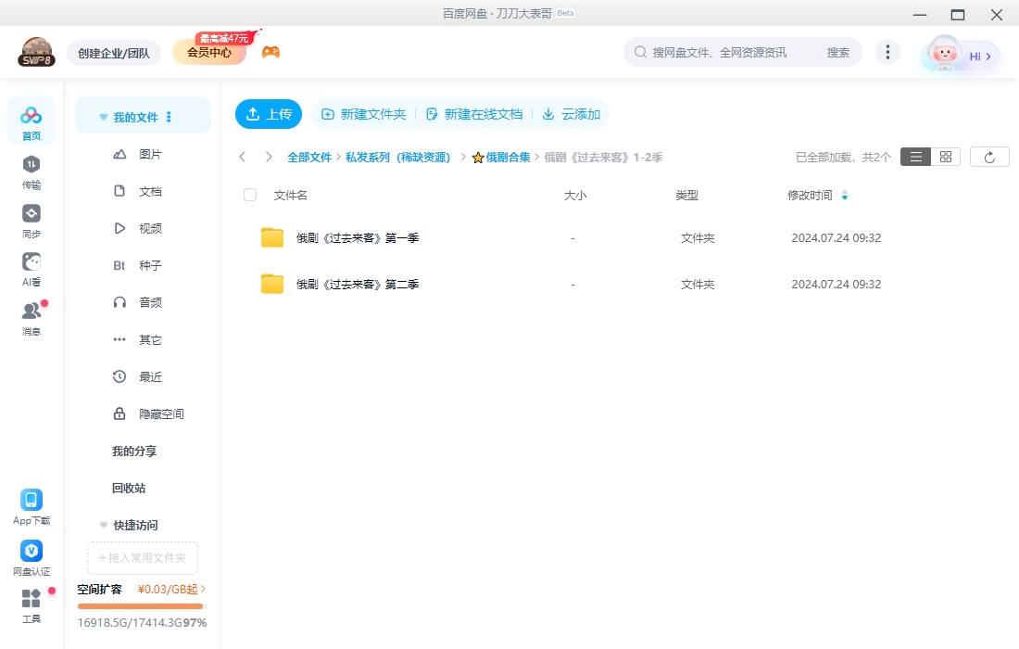The height and width of the screenshot is (649, 1019).
Task: Select all files with the header checkbox
Action: click(249, 195)
